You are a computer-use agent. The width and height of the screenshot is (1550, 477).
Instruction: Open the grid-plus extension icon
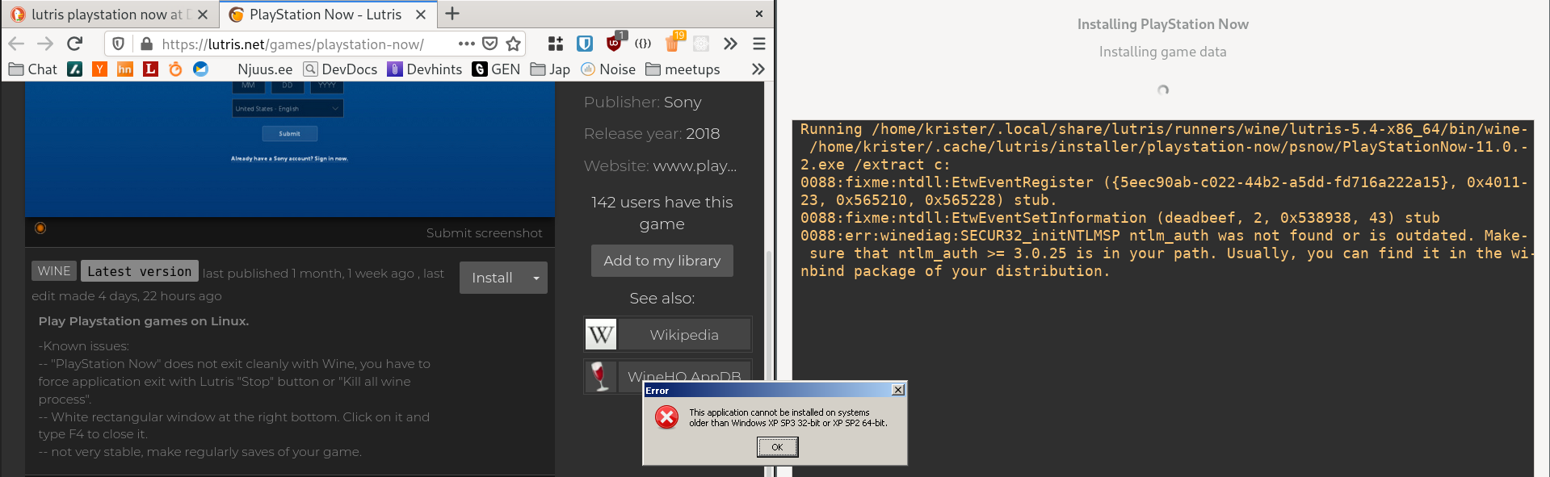coord(556,44)
